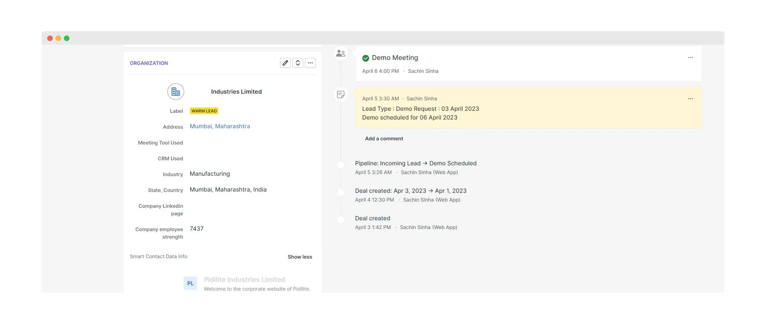The height and width of the screenshot is (324, 766).
Task: Open Pidilite Industries Limited smart data title
Action: 245,279
